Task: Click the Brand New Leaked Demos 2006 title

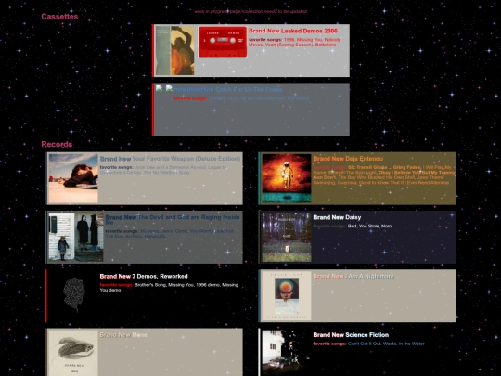Action: (293, 31)
